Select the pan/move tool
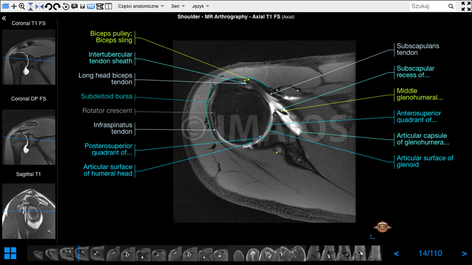The width and height of the screenshot is (472, 265). tap(14, 6)
